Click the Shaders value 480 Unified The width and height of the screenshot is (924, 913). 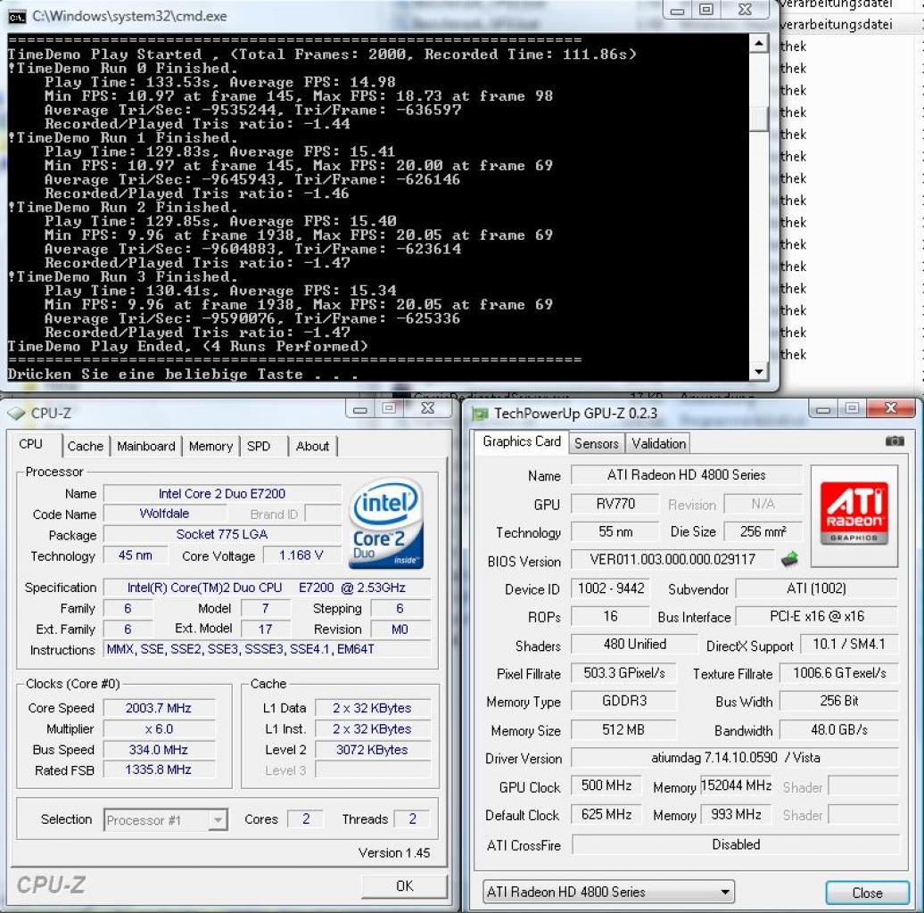tap(635, 645)
